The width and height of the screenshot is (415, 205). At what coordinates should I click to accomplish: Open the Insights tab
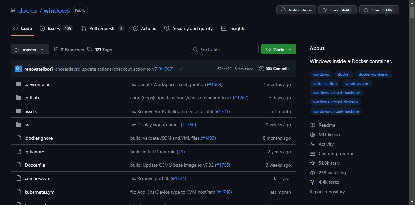tap(233, 28)
